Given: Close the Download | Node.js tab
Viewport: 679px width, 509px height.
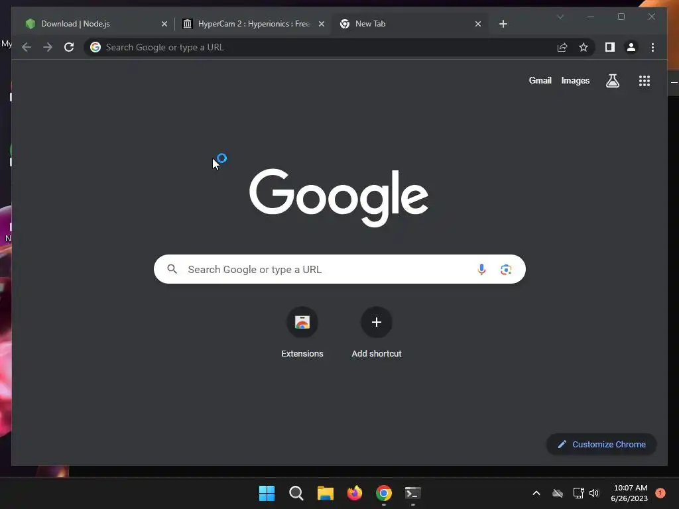Looking at the screenshot, I should pyautogui.click(x=164, y=24).
